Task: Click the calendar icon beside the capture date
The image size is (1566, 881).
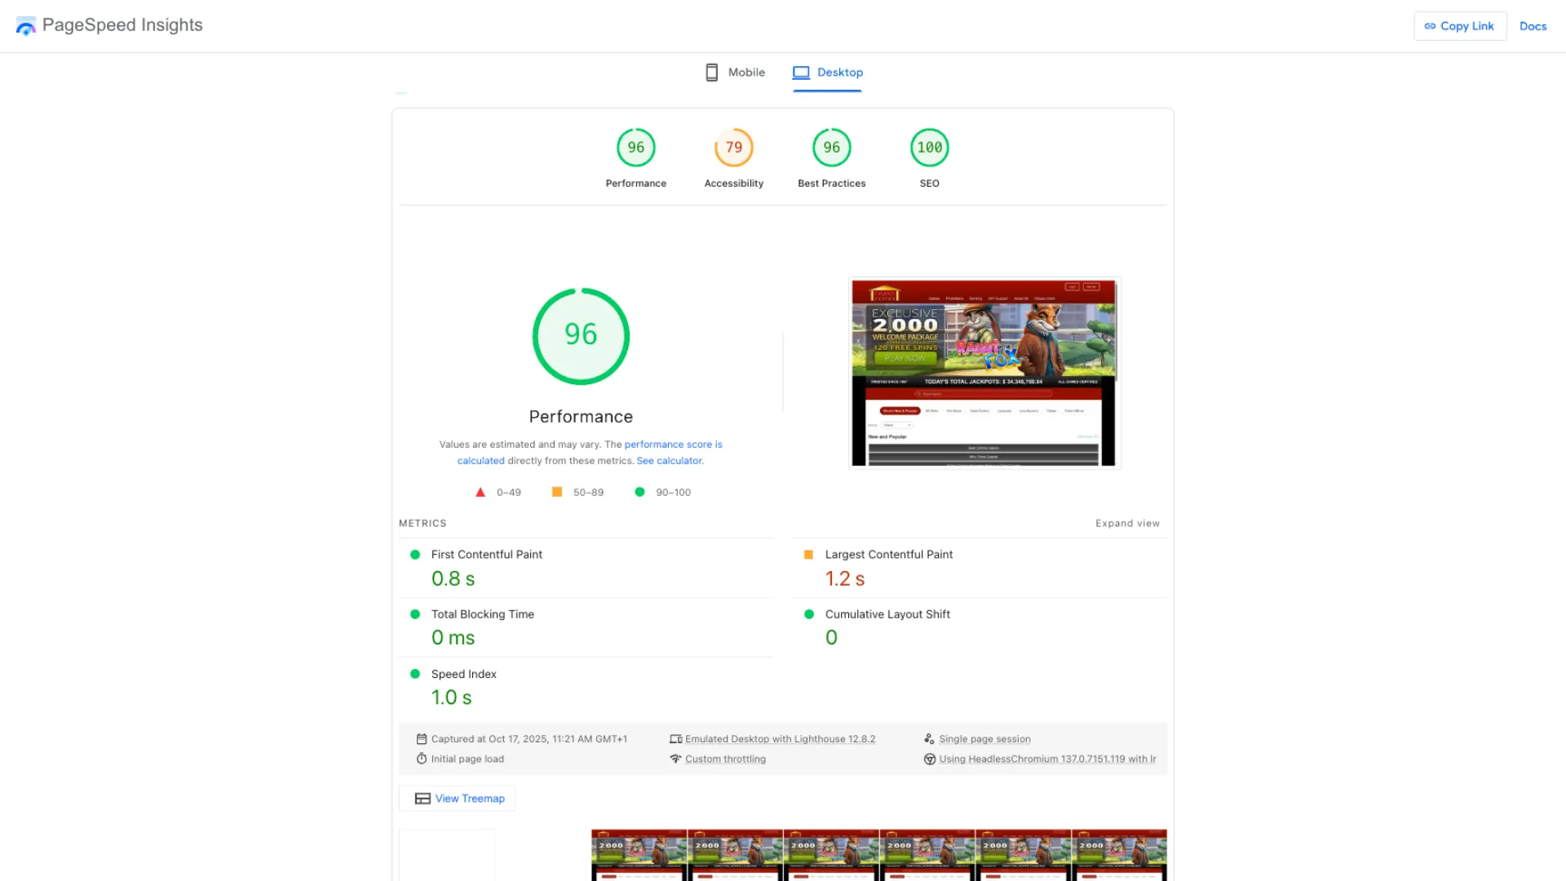Action: click(x=421, y=738)
